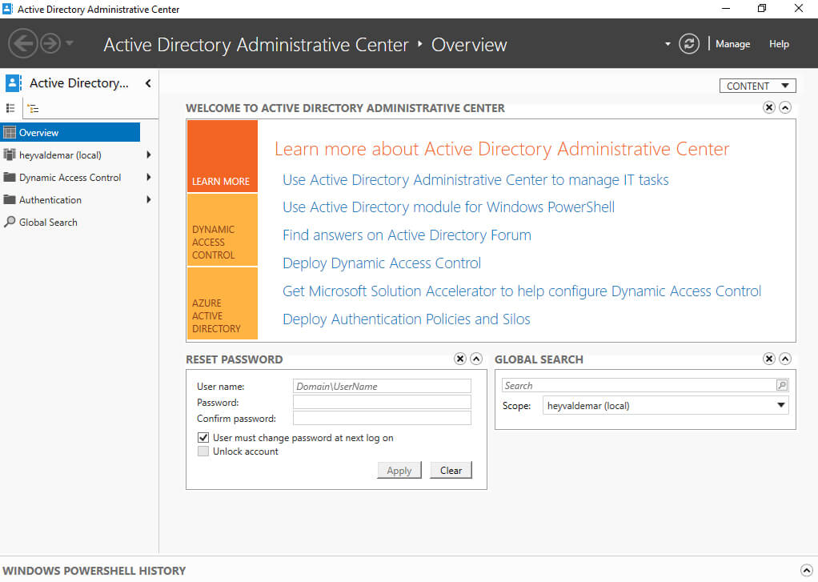Open breadcrumb dropdown left of refresh icon
Screen dimensions: 818x582
tap(668, 44)
